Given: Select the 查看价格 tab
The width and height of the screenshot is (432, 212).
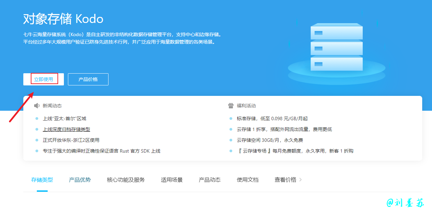Looking at the screenshot, I should (286, 180).
